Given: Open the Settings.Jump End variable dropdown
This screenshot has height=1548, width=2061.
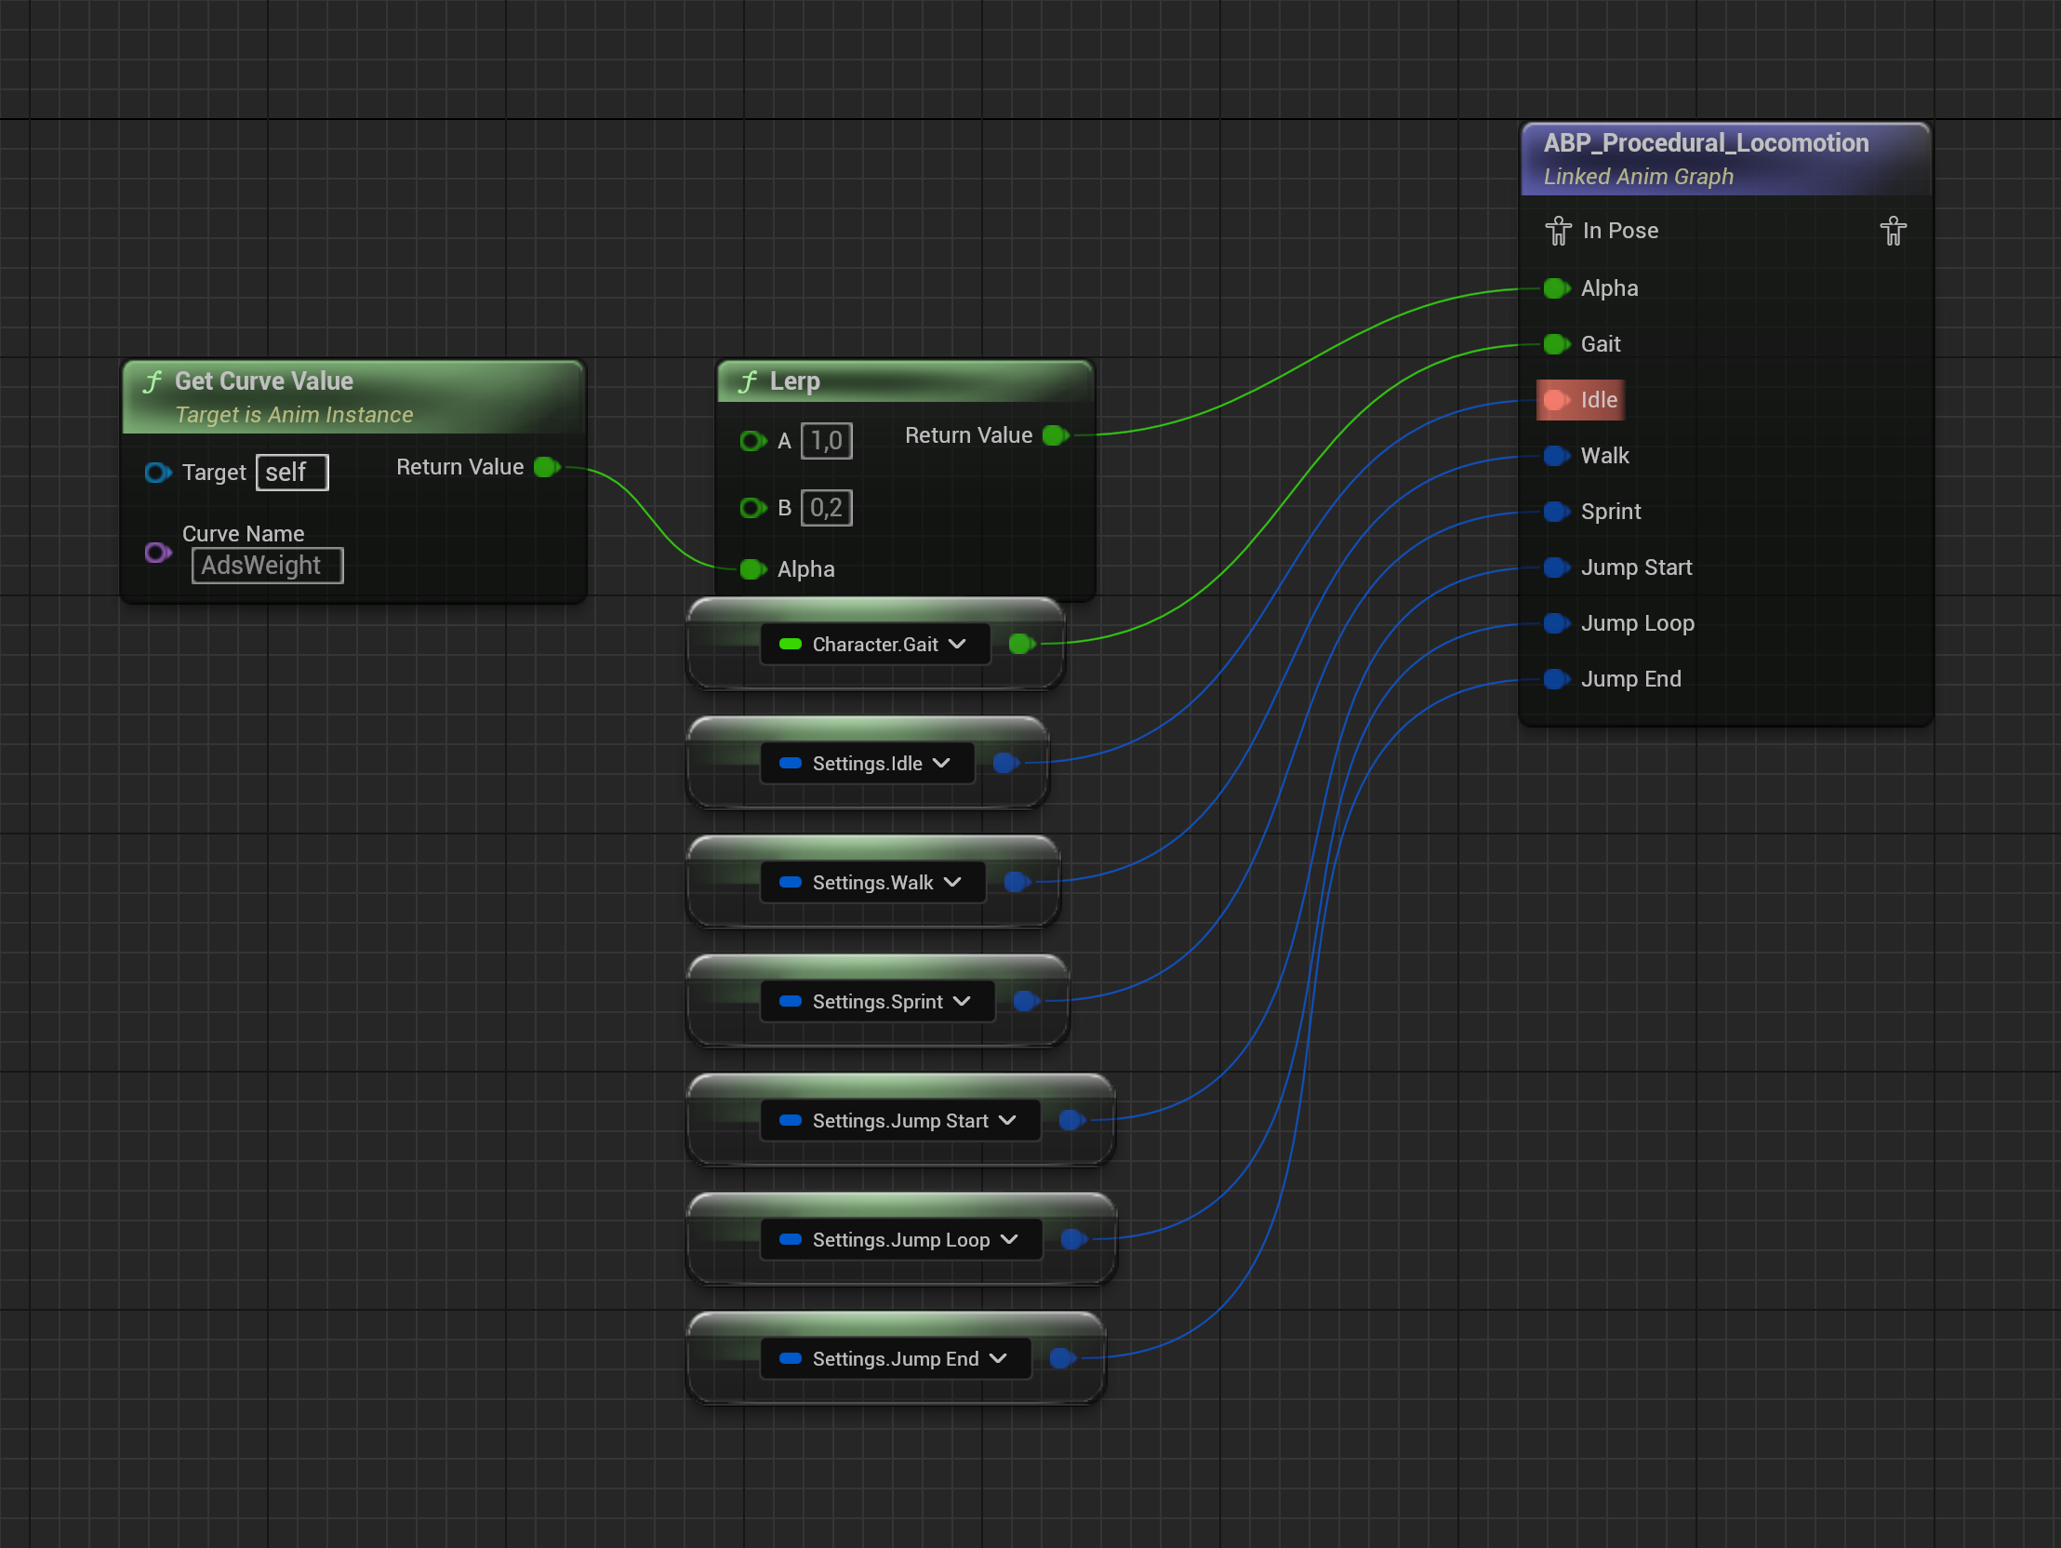Looking at the screenshot, I should 896,1360.
